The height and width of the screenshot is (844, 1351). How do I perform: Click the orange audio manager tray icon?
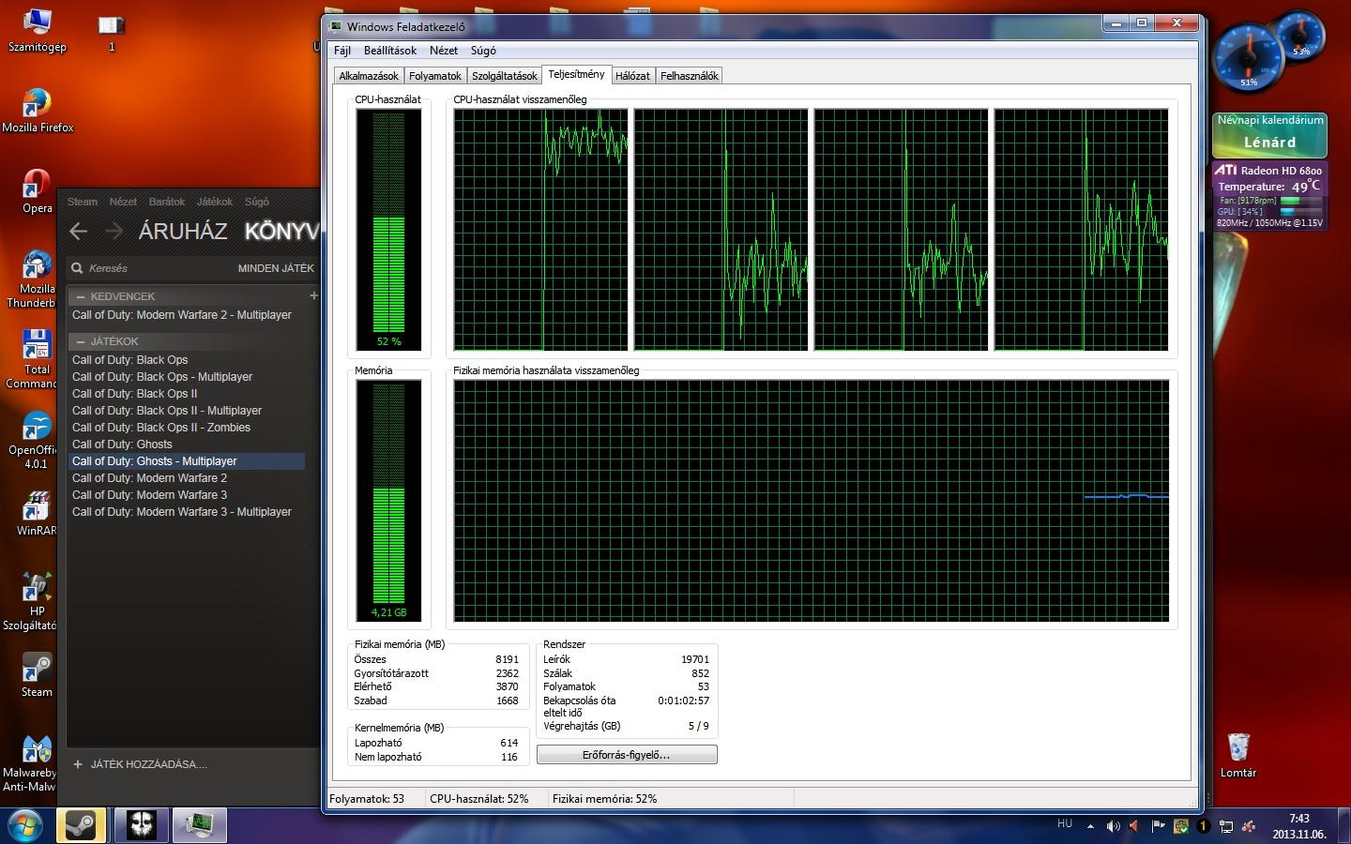tap(1135, 826)
